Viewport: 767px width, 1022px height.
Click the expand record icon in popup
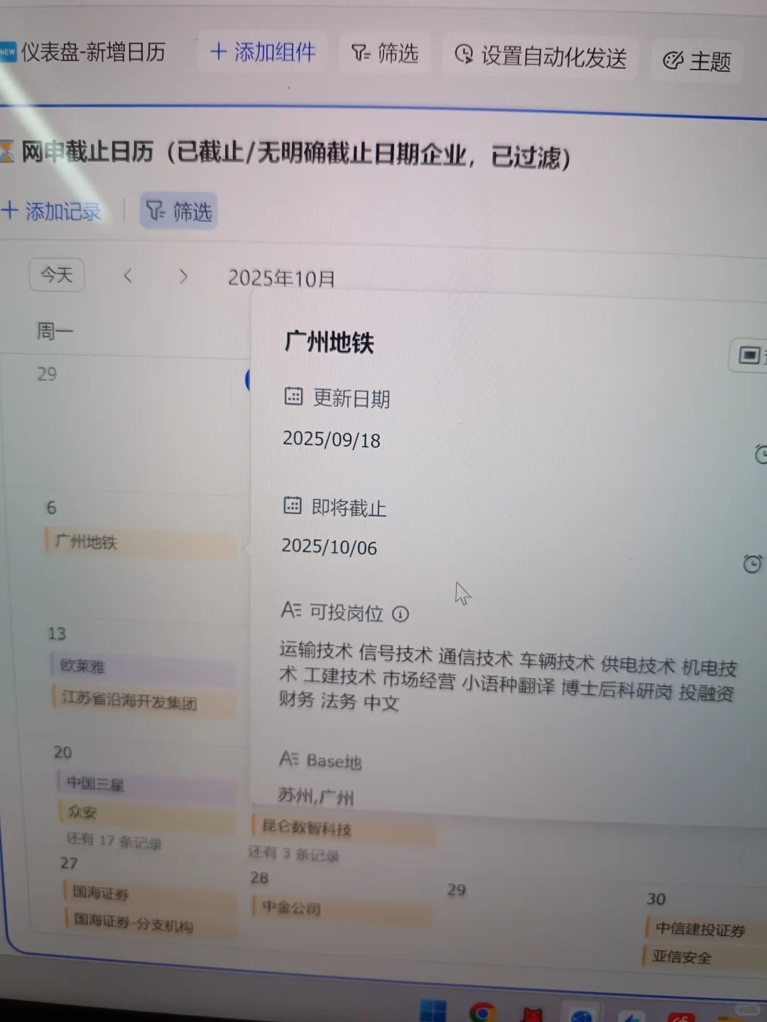coord(749,355)
